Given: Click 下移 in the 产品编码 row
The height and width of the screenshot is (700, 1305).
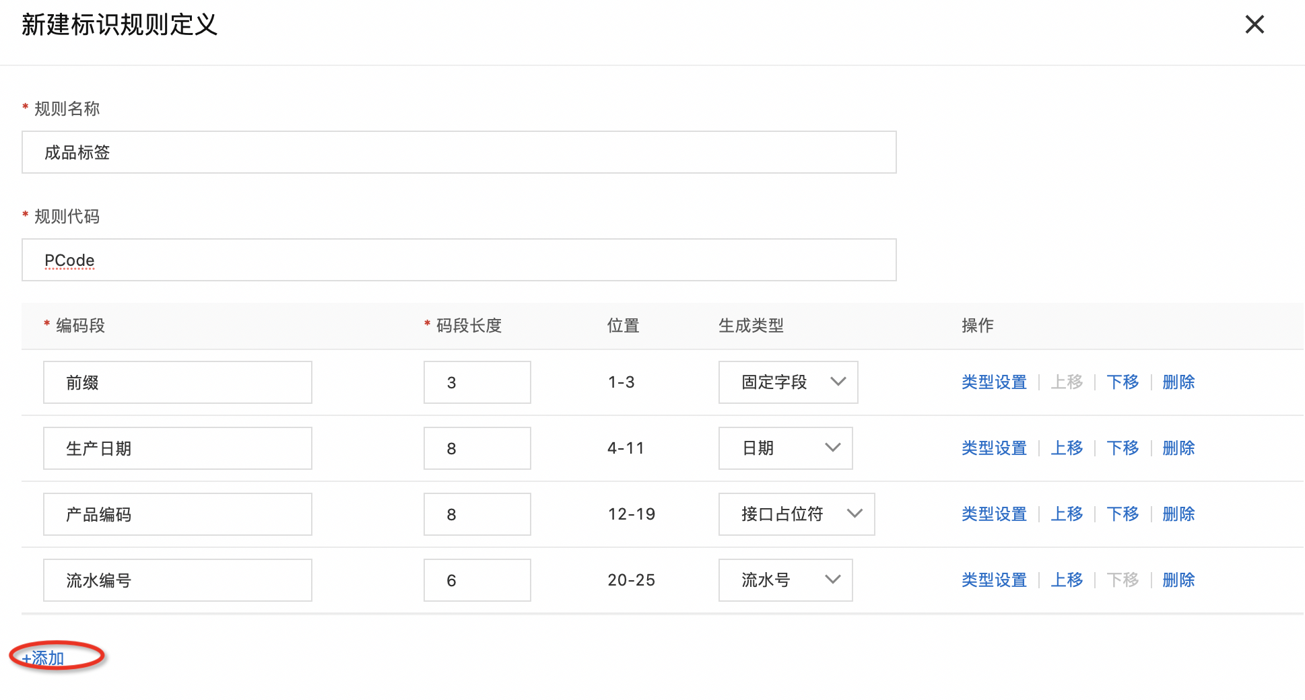Looking at the screenshot, I should pyautogui.click(x=1123, y=514).
